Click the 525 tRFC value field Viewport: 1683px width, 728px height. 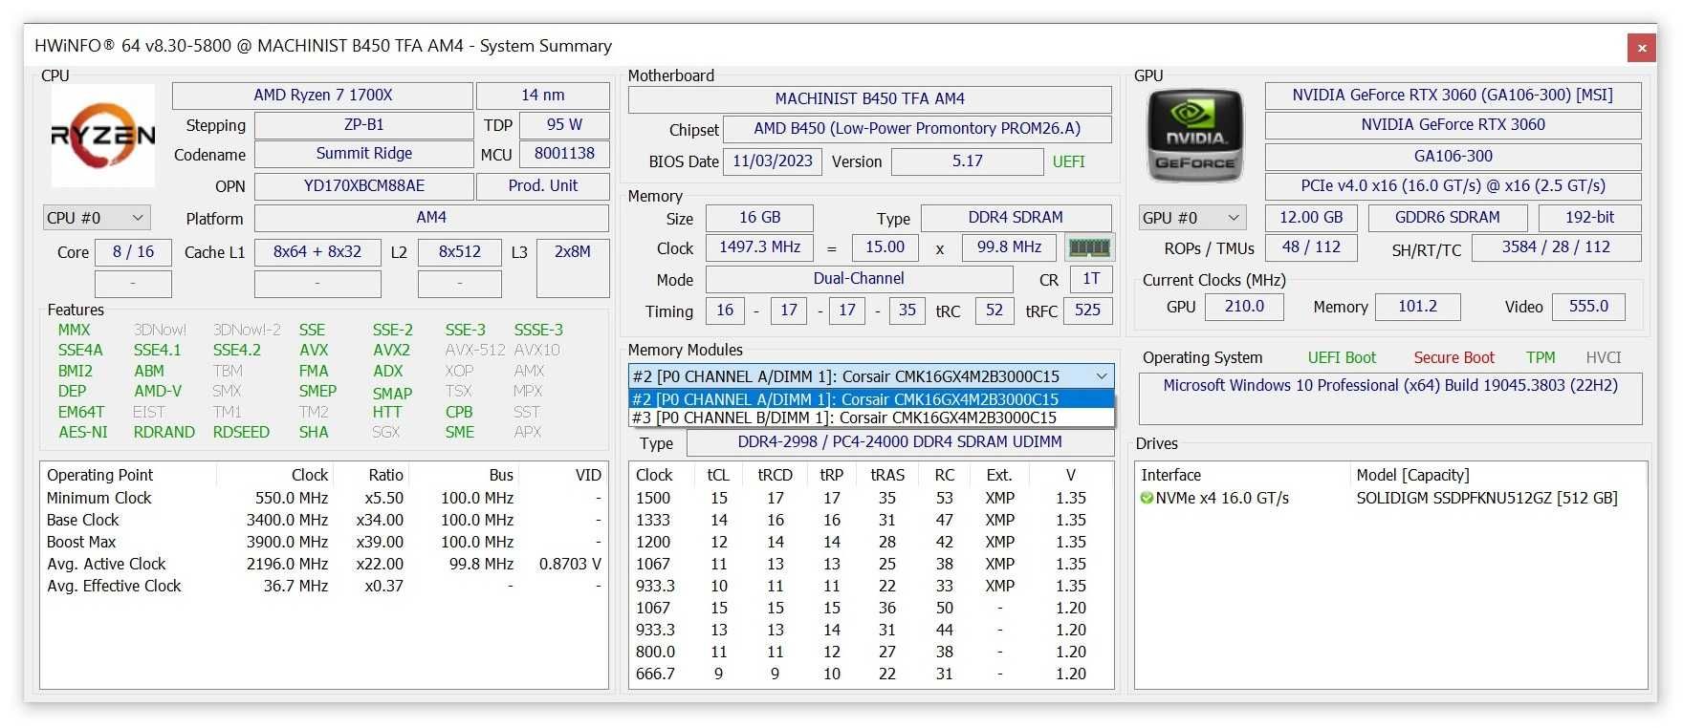coord(1087,310)
